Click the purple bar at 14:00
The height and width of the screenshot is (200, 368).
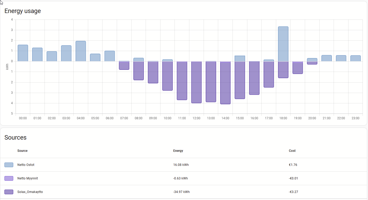tap(225, 83)
